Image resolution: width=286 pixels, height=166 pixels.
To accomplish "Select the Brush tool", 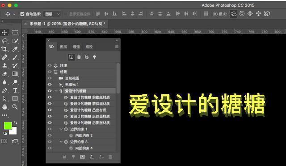I will pyautogui.click(x=15, y=57).
